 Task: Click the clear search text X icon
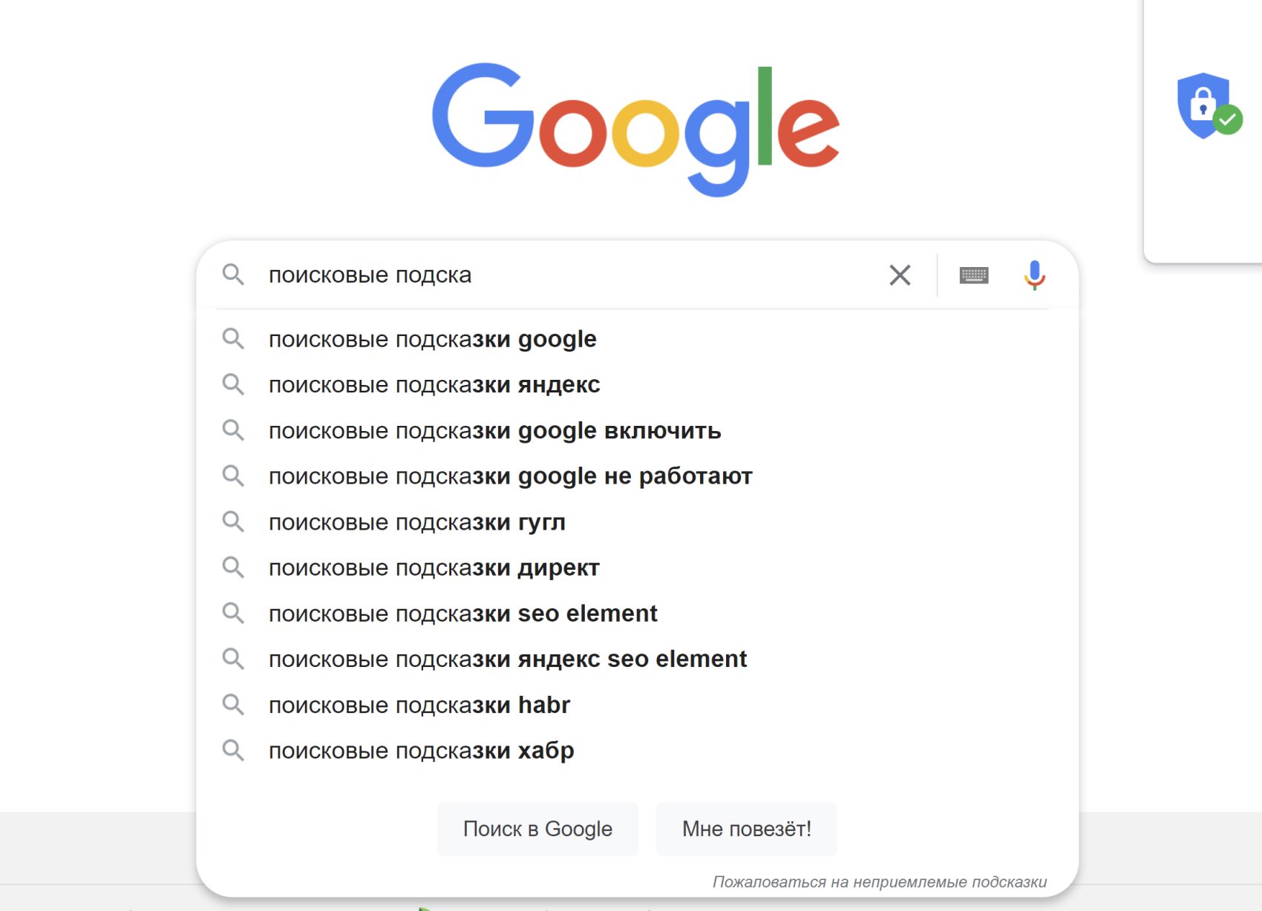(900, 275)
